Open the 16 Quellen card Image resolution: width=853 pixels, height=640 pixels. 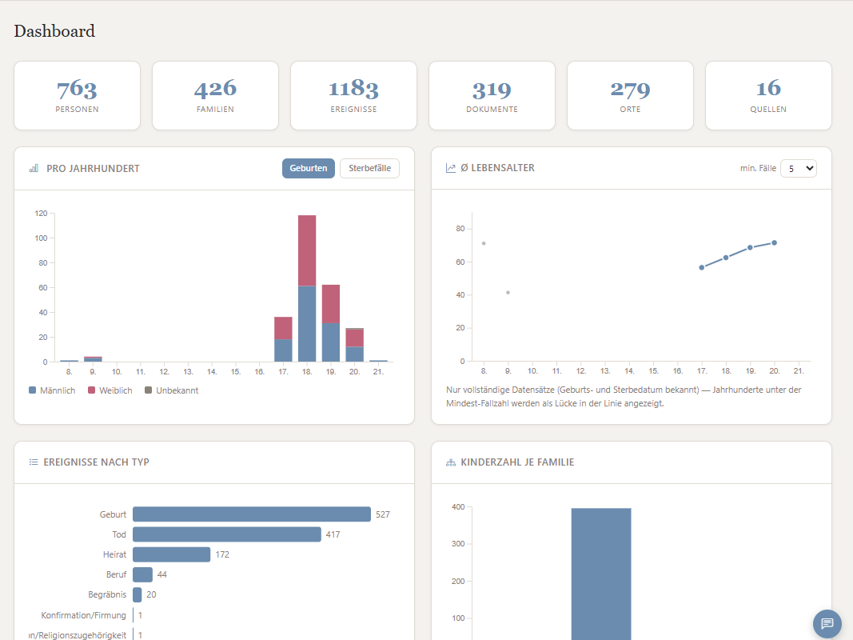tap(768, 96)
